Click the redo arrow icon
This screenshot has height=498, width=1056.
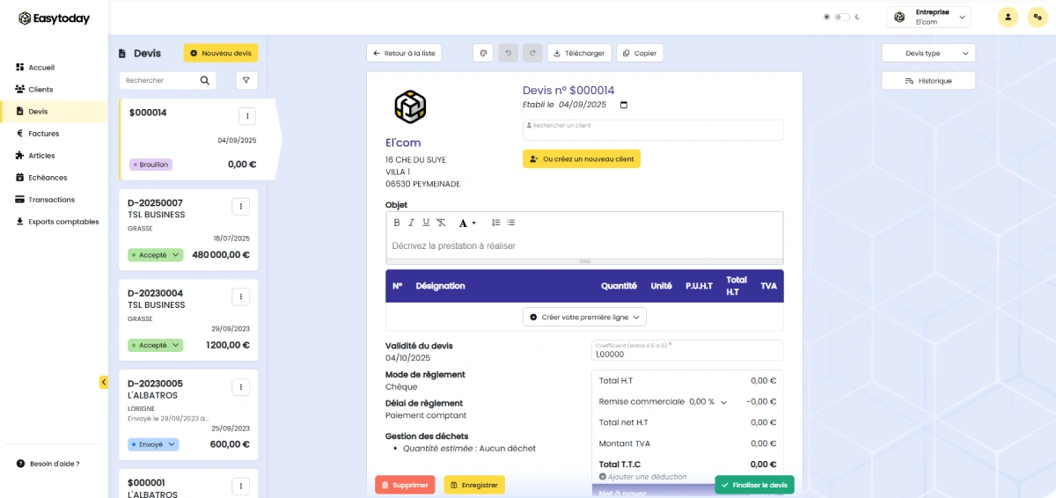pyautogui.click(x=532, y=54)
